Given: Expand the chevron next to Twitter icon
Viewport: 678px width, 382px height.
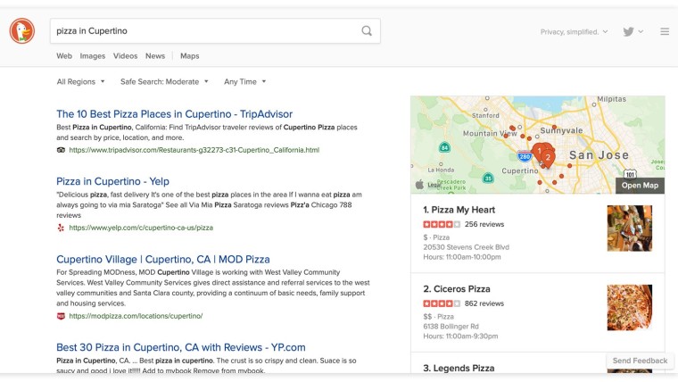Looking at the screenshot, I should point(641,31).
